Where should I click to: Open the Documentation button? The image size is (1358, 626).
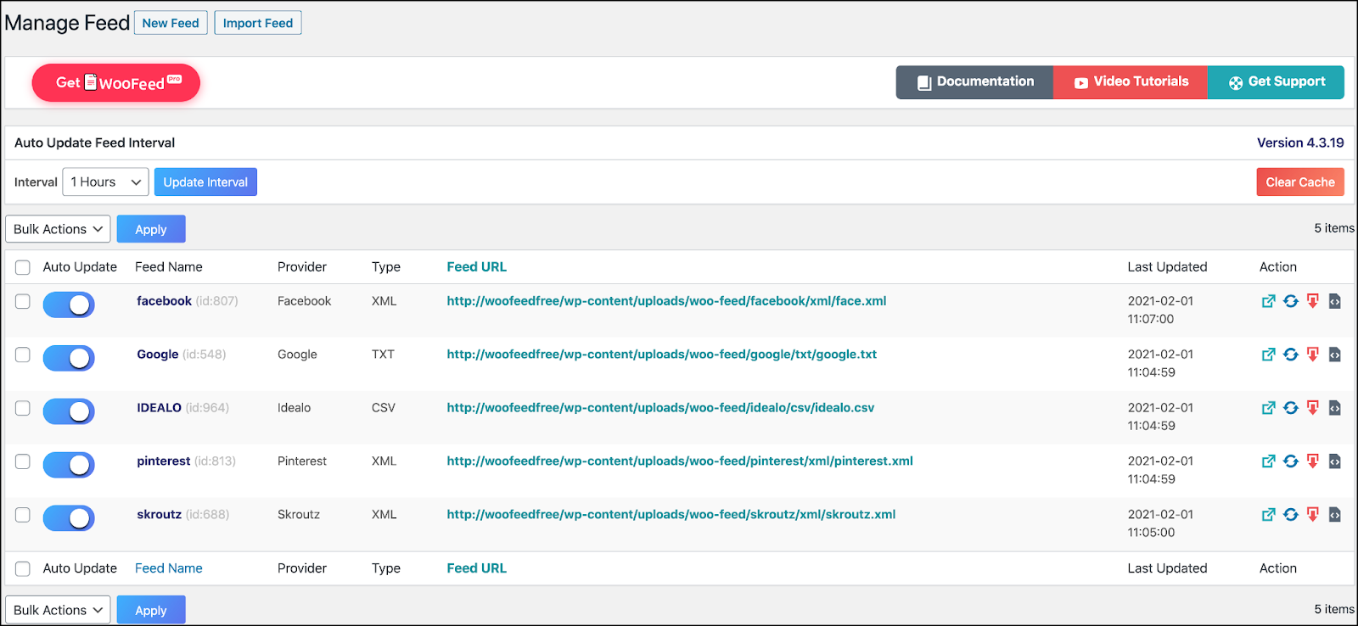(974, 82)
